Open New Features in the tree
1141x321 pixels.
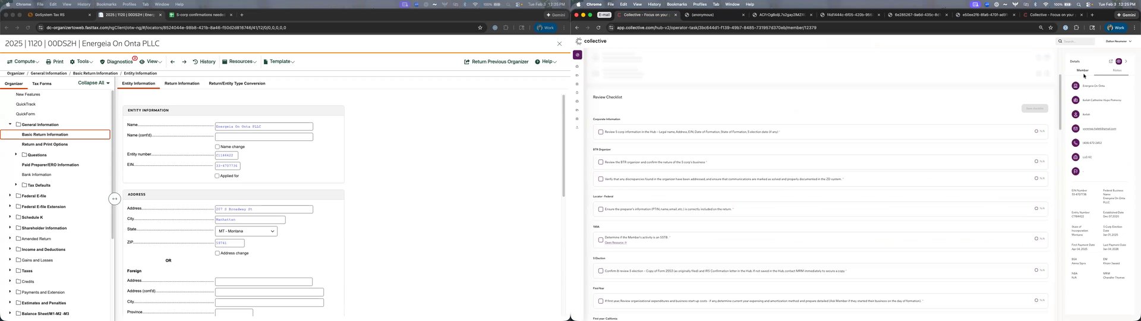pyautogui.click(x=28, y=95)
